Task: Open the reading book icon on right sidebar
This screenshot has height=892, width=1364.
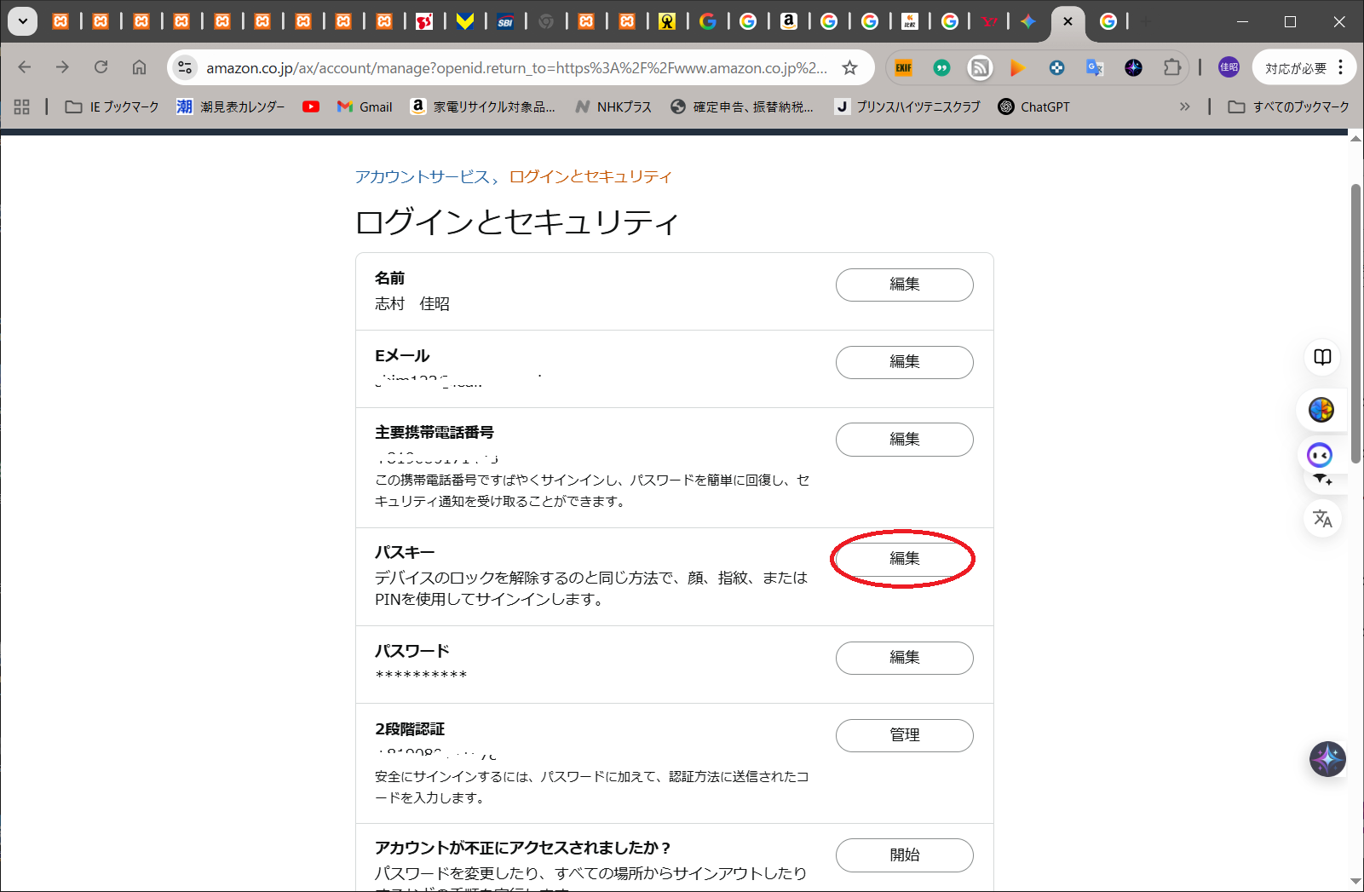Action: pos(1322,357)
